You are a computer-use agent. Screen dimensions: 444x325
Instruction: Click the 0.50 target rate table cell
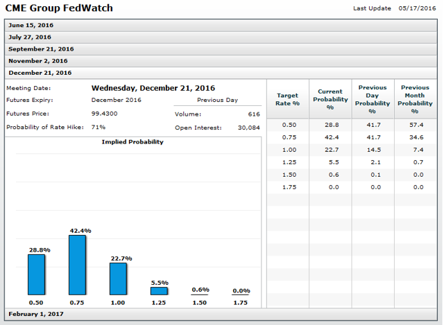pyautogui.click(x=289, y=125)
